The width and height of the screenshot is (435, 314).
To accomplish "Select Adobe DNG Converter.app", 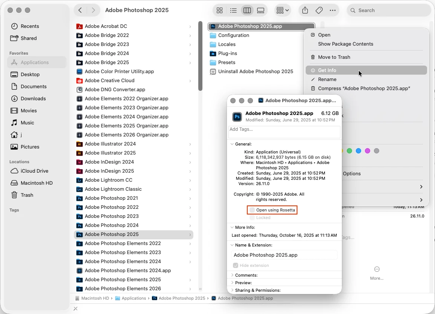I will click(134, 90).
